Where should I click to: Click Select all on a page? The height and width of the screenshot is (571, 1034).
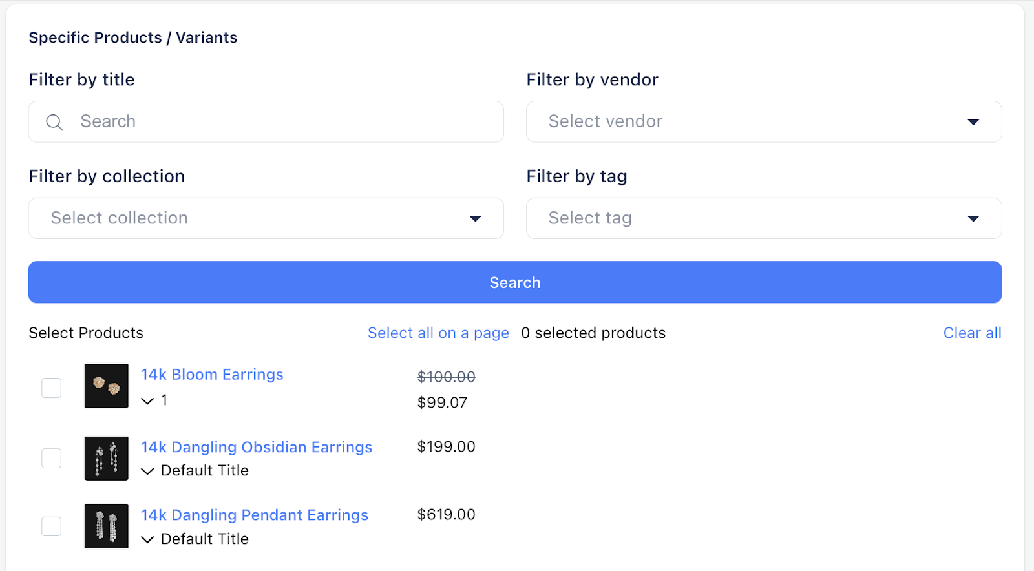[438, 333]
